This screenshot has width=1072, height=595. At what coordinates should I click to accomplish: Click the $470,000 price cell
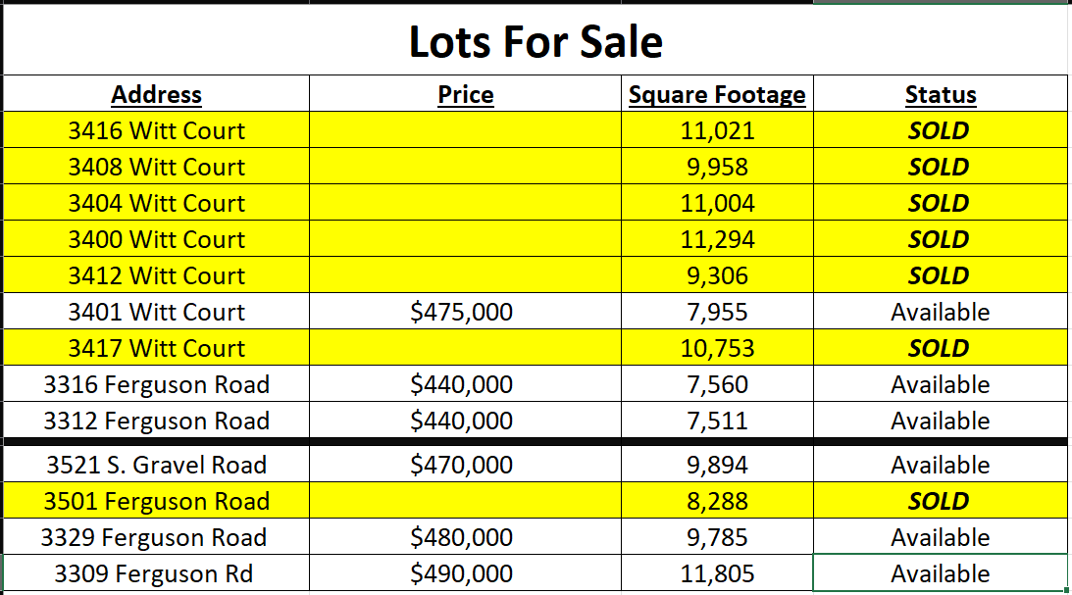click(x=465, y=464)
